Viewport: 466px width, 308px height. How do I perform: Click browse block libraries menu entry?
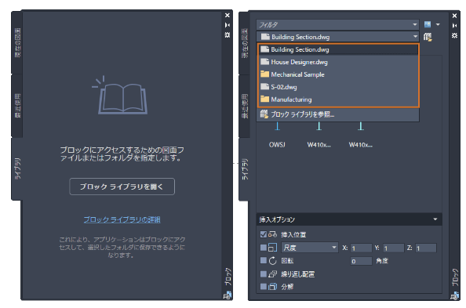337,114
